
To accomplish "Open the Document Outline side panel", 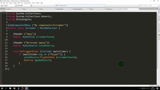I will point(159,28).
